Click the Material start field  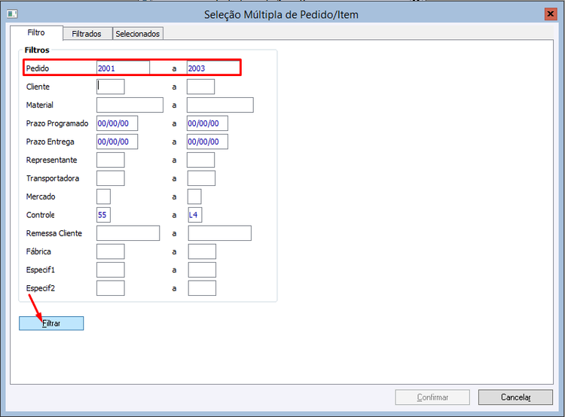130,105
